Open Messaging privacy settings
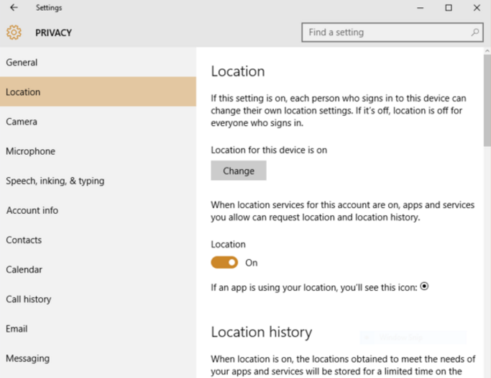This screenshot has width=491, height=378. pyautogui.click(x=98, y=359)
